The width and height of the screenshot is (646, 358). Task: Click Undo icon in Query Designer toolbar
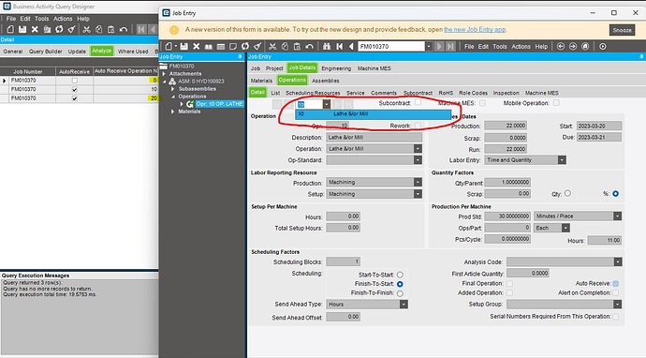pyautogui.click(x=123, y=29)
